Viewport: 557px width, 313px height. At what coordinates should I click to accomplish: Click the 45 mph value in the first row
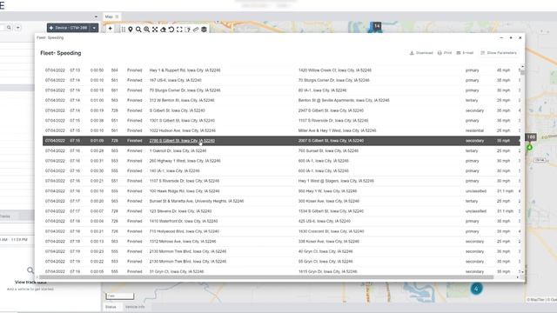coord(503,70)
